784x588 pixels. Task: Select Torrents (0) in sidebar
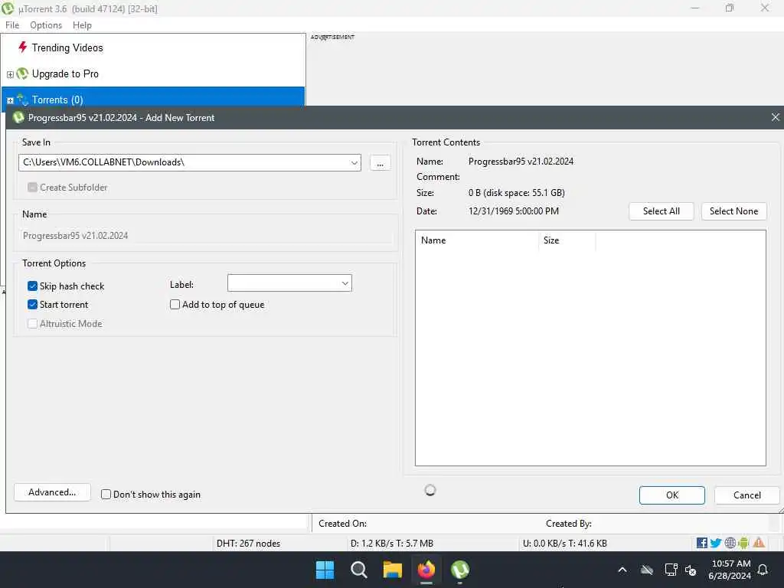(57, 100)
